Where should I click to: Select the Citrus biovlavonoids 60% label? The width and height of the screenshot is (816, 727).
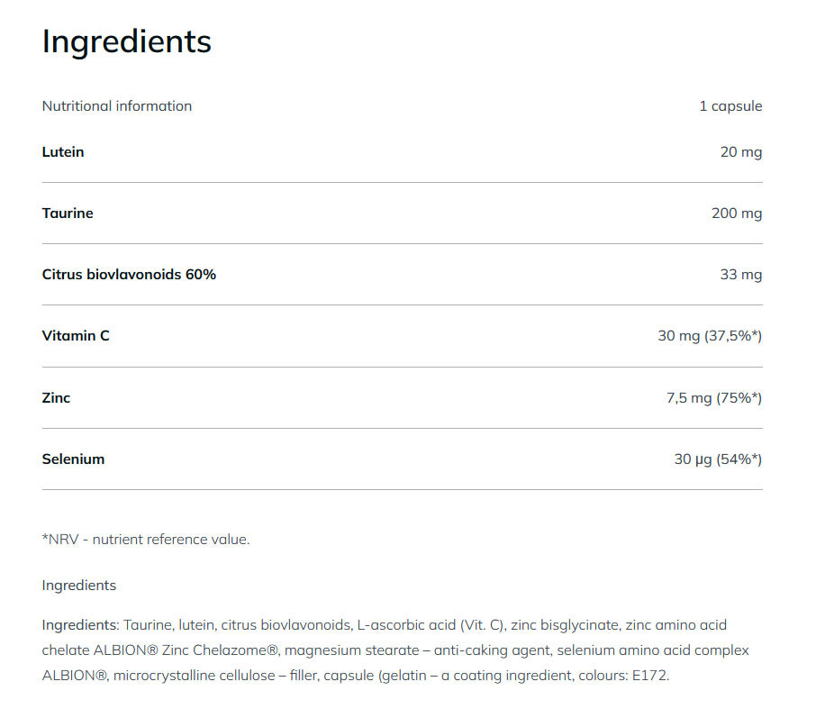point(129,275)
